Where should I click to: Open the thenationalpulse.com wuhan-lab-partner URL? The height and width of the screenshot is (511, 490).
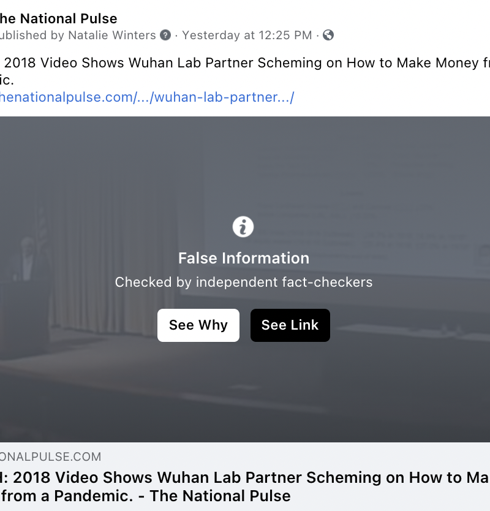[x=147, y=97]
